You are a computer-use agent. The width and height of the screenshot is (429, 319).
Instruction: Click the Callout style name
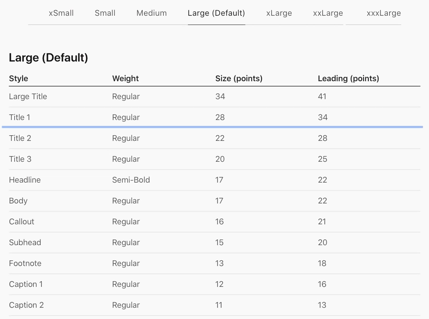[22, 222]
